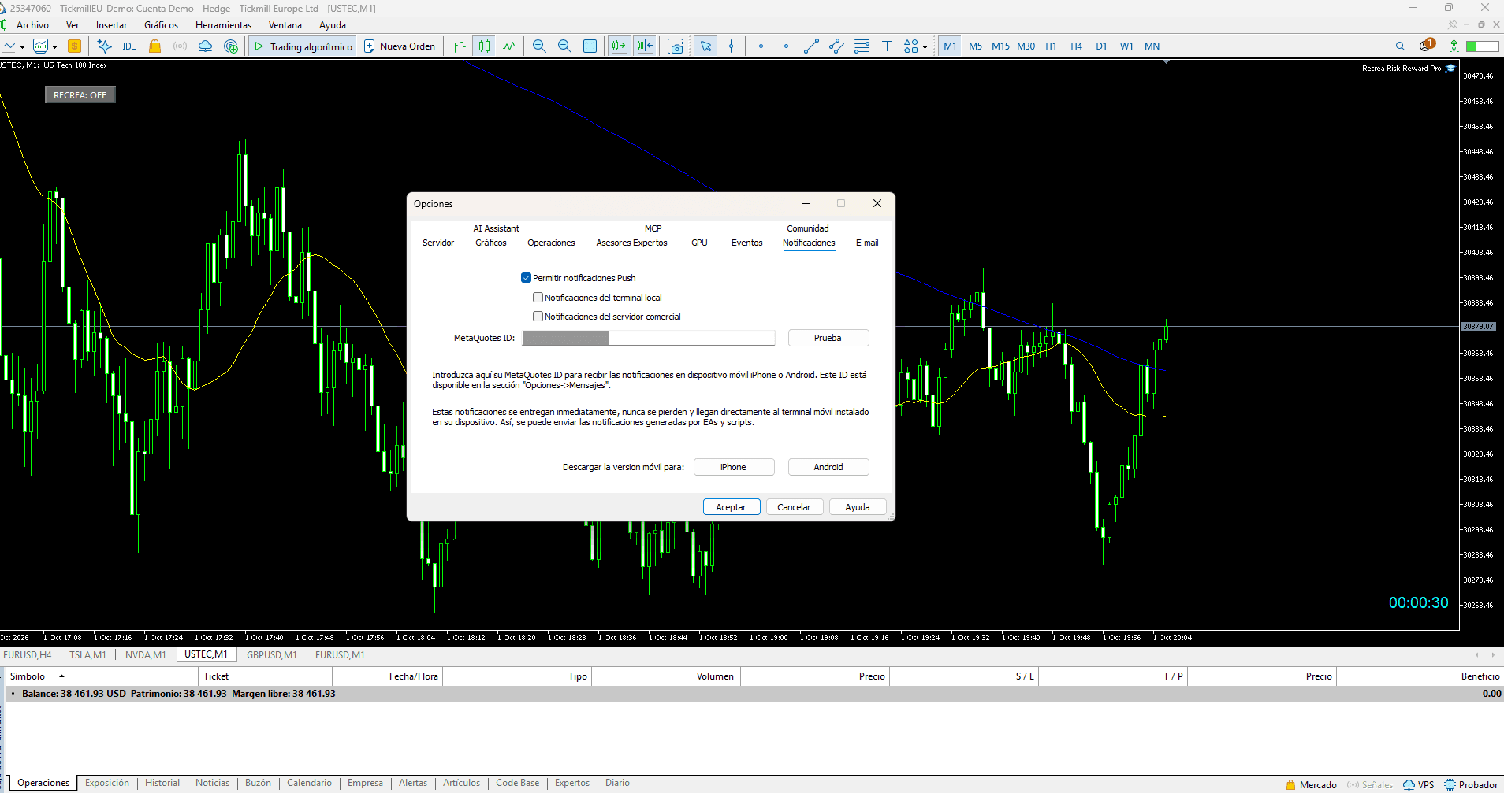
Task: Enable Notificaciones del terminal local
Action: tap(538, 298)
